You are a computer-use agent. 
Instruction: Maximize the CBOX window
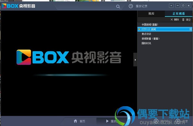183,6
